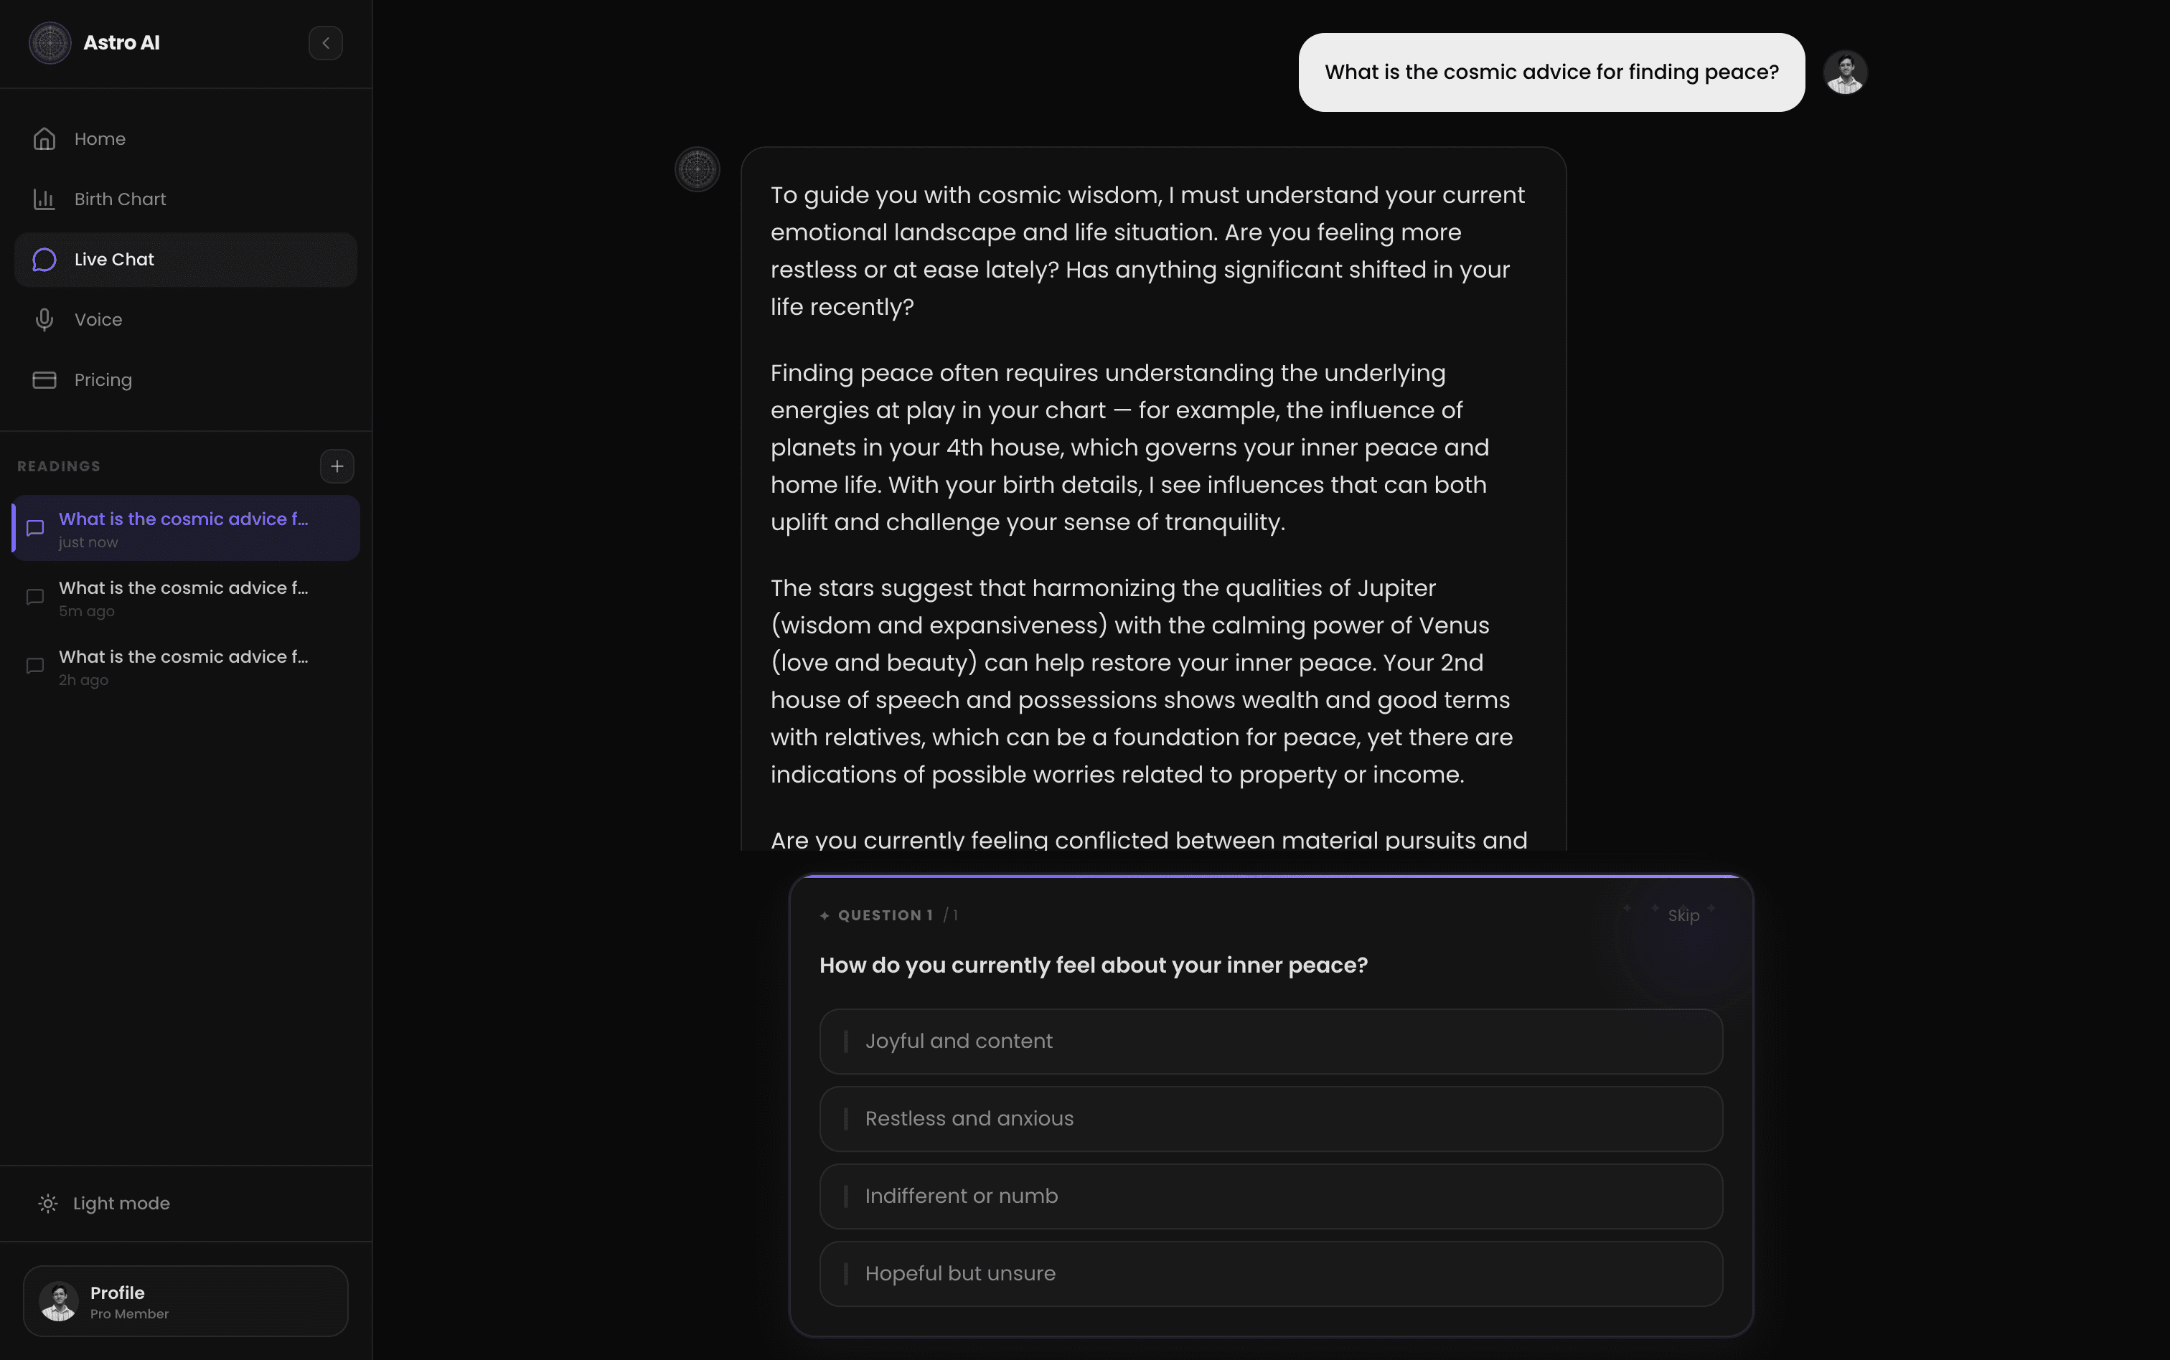Open the reading from 5m ago
Screen dimensions: 2170x1360
[185, 598]
